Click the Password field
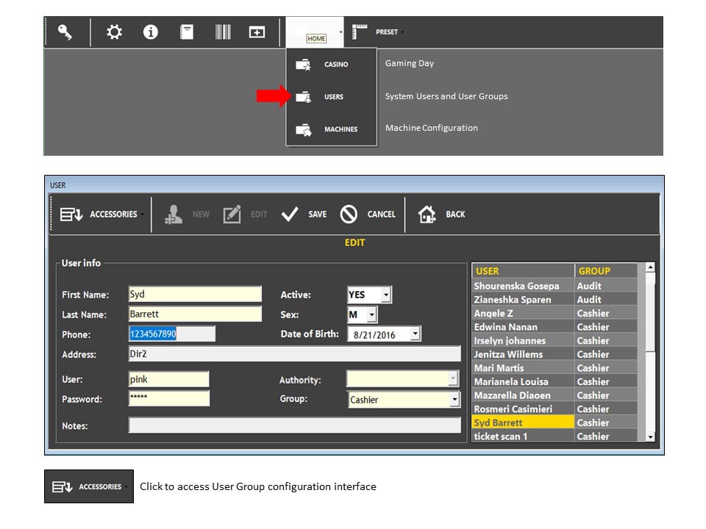 coord(169,398)
